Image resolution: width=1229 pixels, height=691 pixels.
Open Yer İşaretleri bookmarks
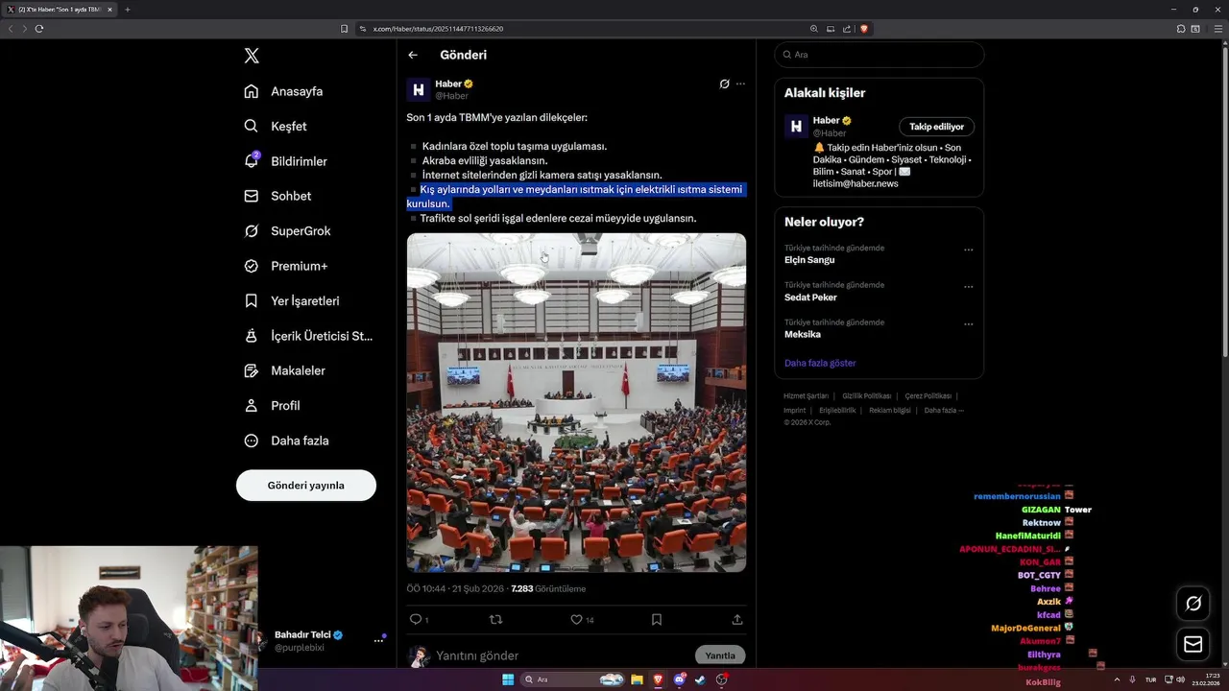(x=292, y=300)
